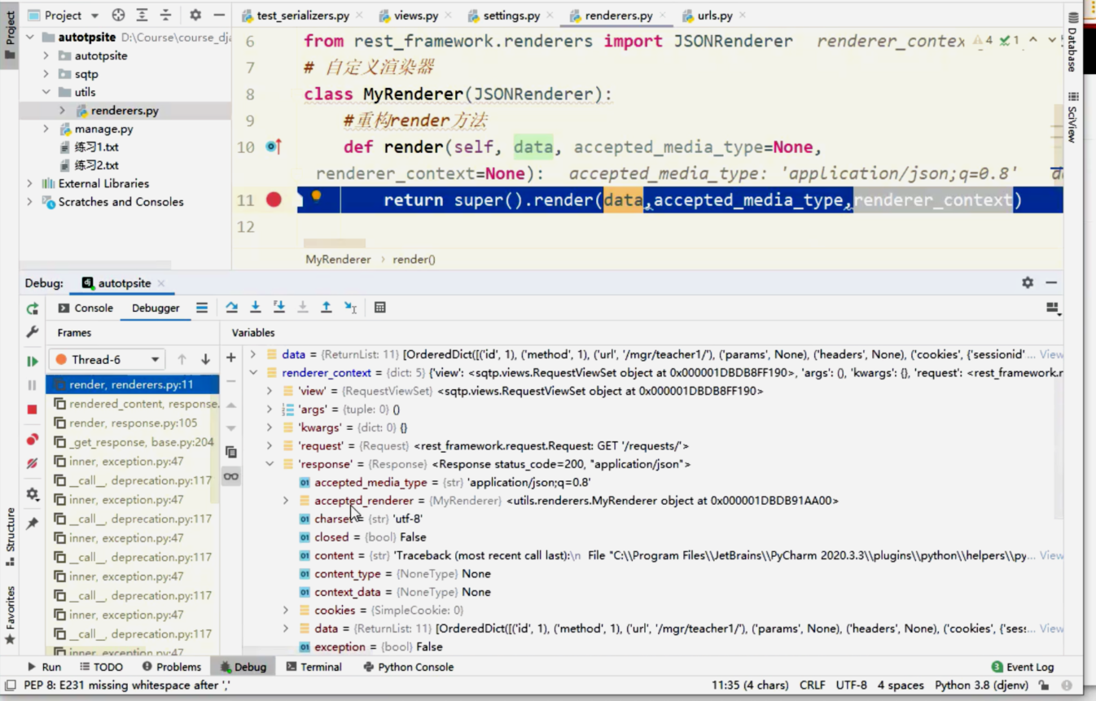Viewport: 1096px width, 701px height.
Task: Duplicate the watch with copy icon
Action: (x=231, y=452)
